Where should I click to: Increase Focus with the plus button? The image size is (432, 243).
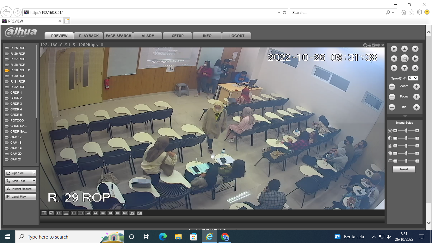pos(417,97)
